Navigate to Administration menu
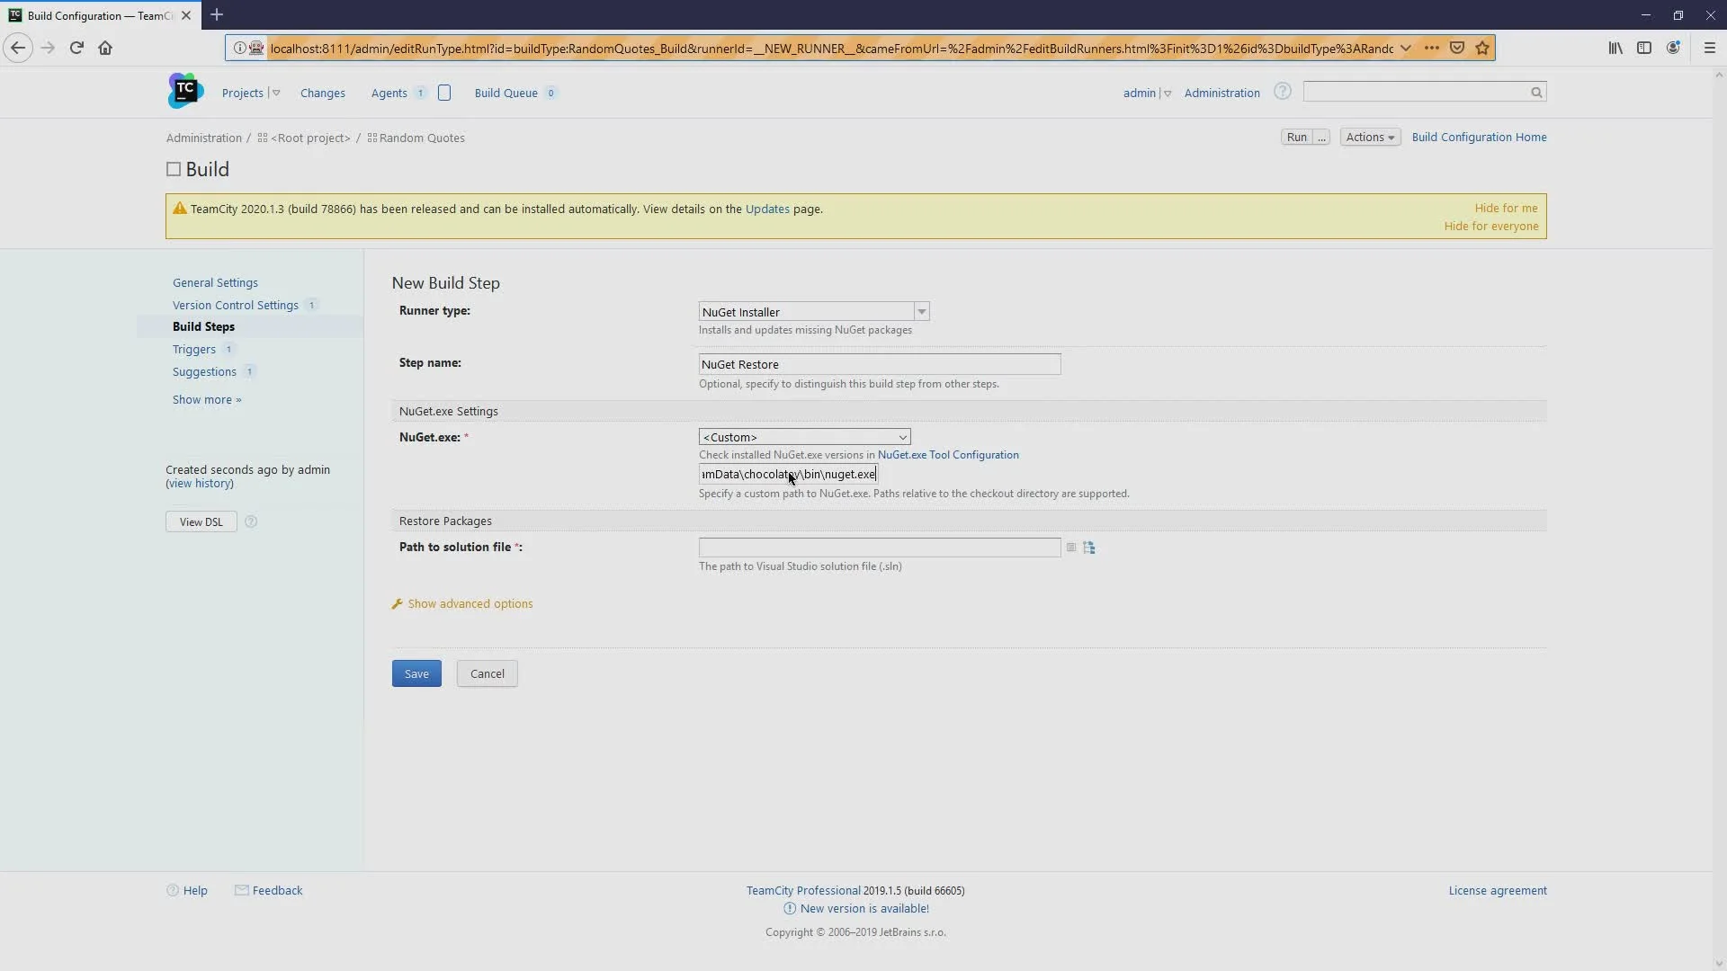 click(1221, 93)
